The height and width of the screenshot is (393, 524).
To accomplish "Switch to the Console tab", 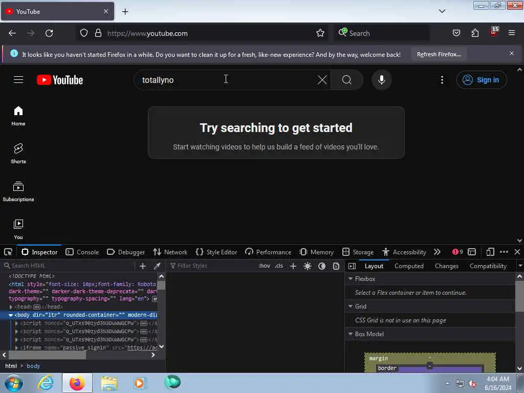I will click(82, 252).
